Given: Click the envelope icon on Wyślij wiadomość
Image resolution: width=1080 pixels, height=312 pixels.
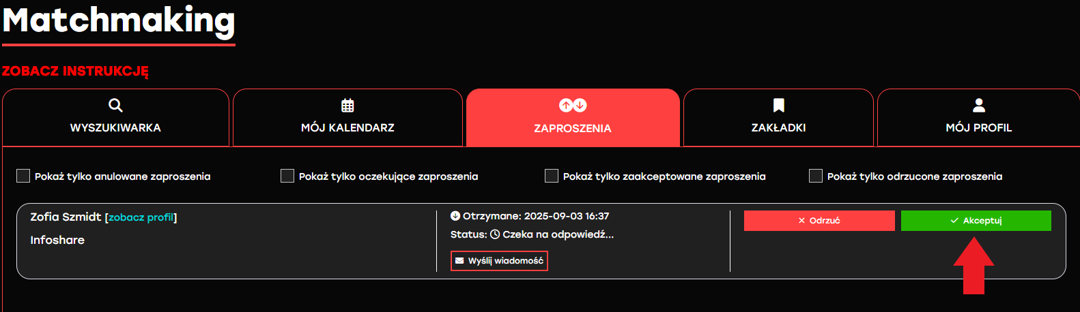Looking at the screenshot, I should pos(459,261).
